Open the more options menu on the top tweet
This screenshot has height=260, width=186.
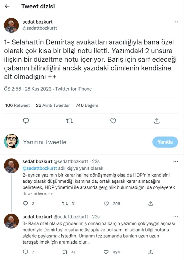176,22
